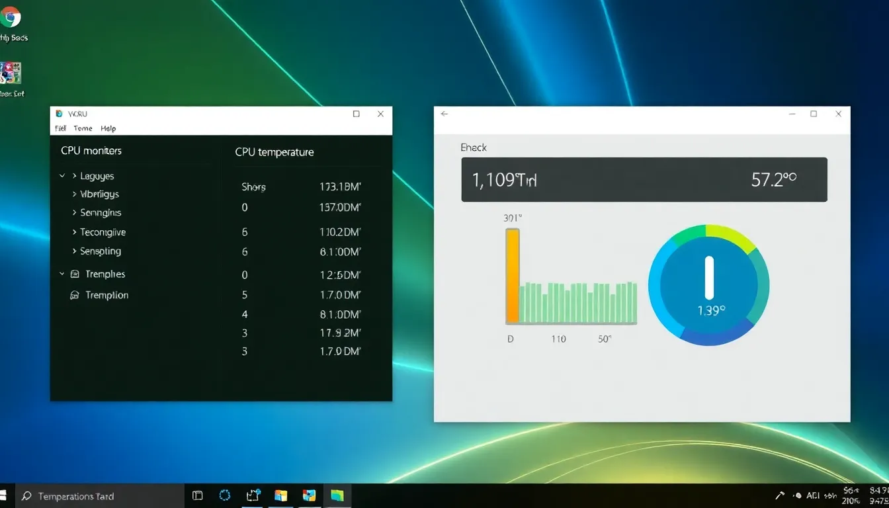Viewport: 889px width, 508px height.
Task: Expand the Senspting node arrow
Action: 74,251
